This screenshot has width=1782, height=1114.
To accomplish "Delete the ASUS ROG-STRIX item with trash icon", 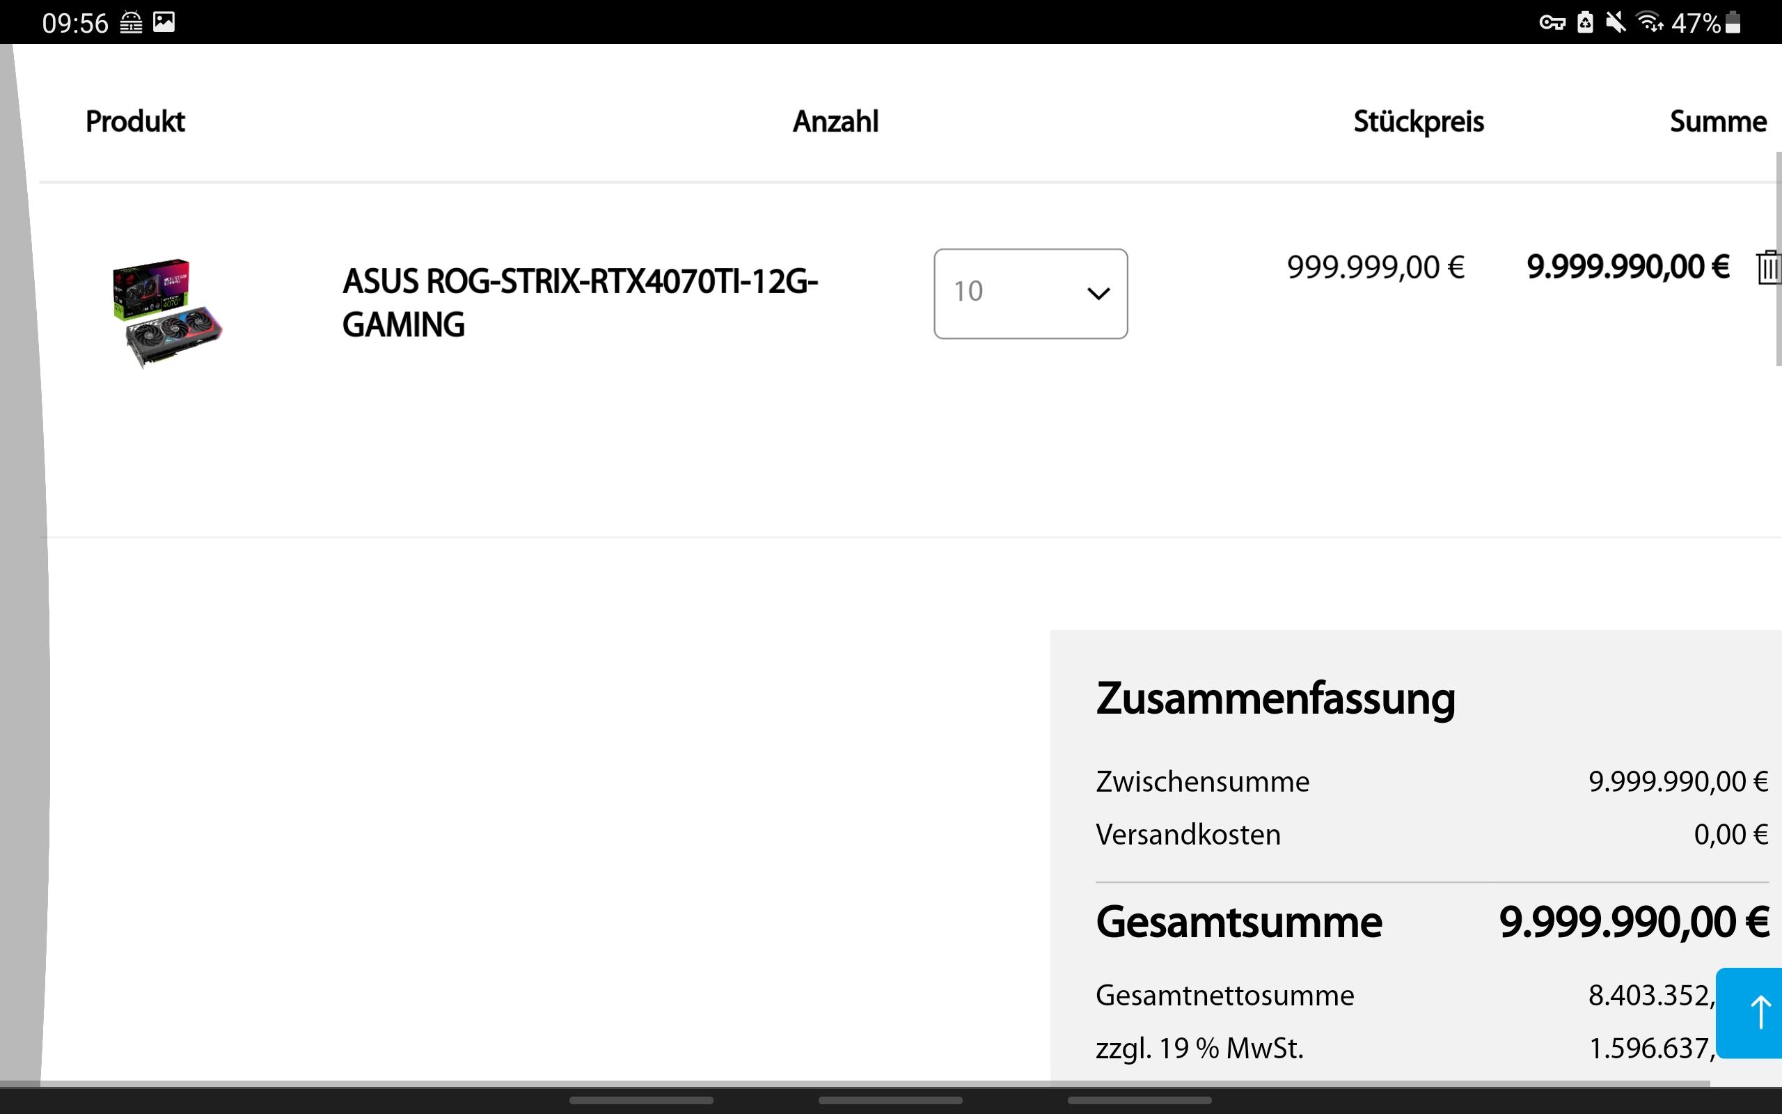I will (x=1769, y=267).
